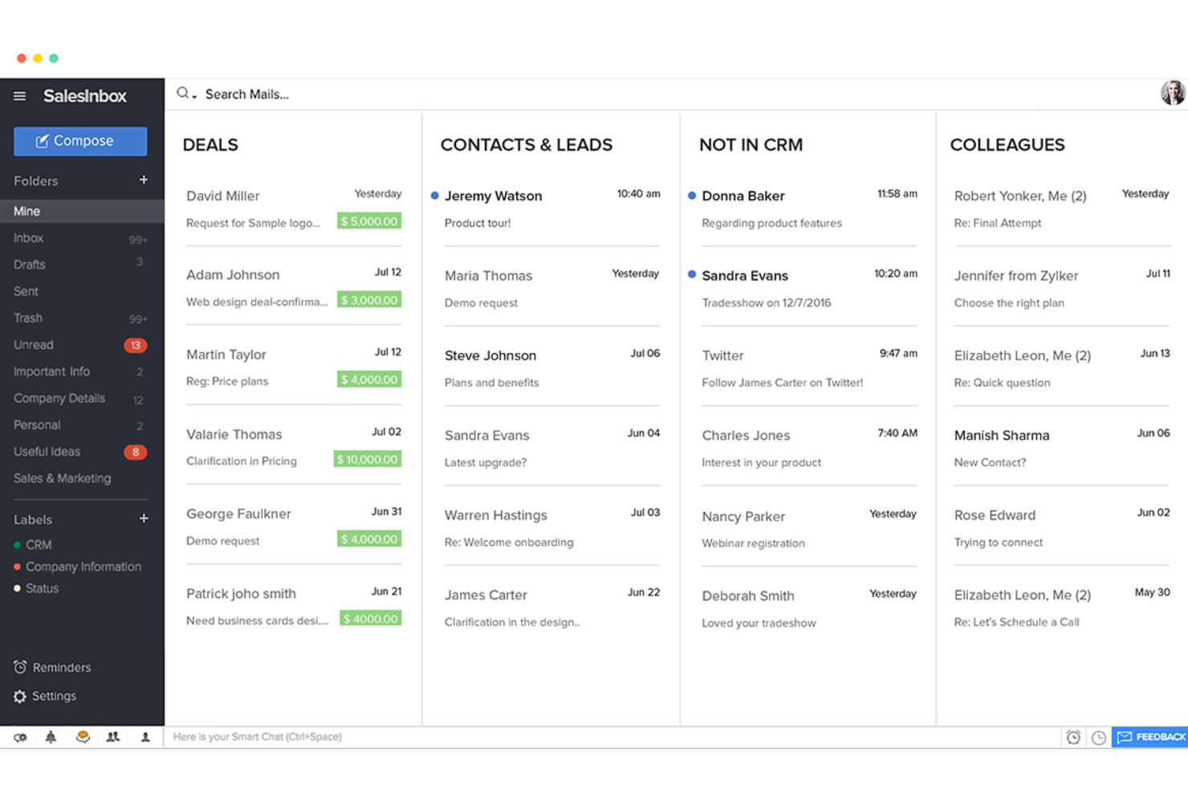Open Deborah Smith's tradeshow email
Image resolution: width=1188 pixels, height=792 pixels.
coord(808,608)
